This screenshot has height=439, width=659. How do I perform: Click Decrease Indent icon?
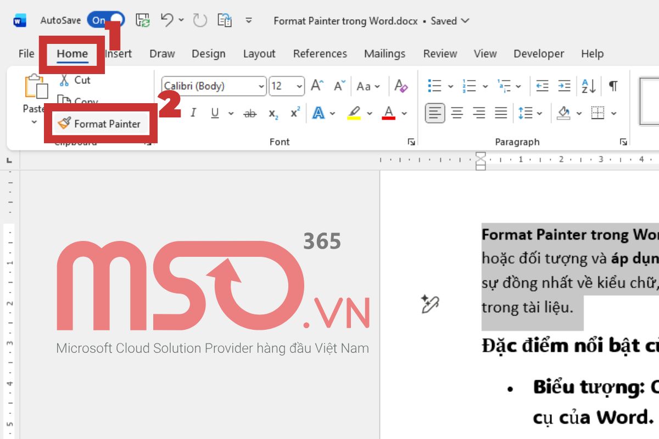[x=543, y=86]
